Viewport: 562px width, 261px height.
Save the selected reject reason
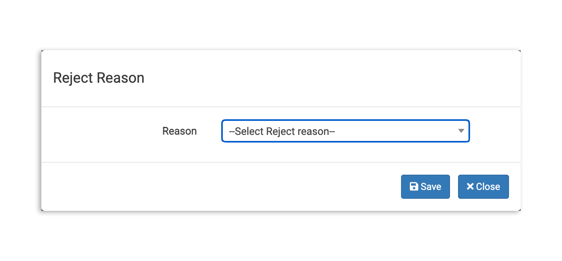[425, 187]
